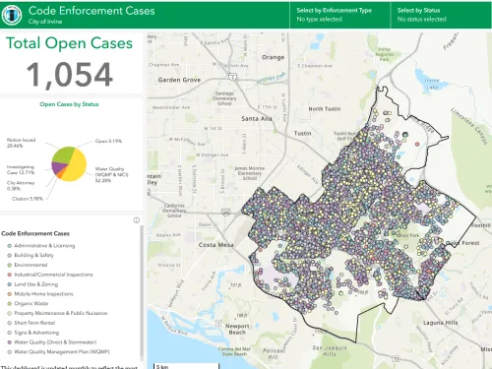The height and width of the screenshot is (369, 492).
Task: Click the Short Term Rental legend dot
Action: (10, 323)
